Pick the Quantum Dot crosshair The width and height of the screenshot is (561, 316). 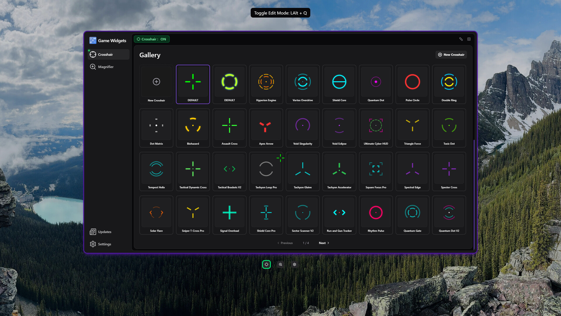point(376,84)
